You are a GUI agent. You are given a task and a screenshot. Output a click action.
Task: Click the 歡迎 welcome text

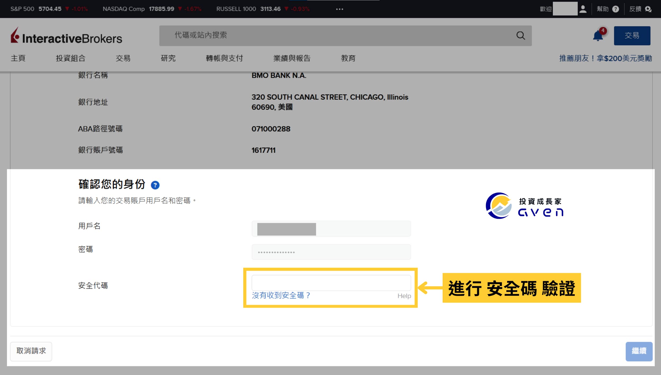(x=545, y=9)
